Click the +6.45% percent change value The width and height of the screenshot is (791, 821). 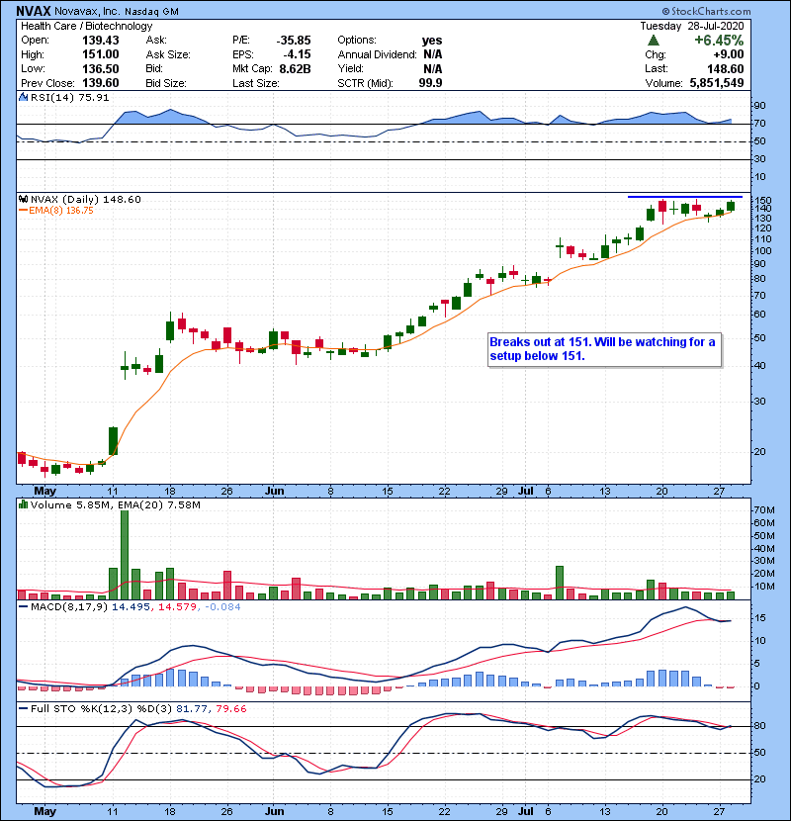tap(719, 41)
